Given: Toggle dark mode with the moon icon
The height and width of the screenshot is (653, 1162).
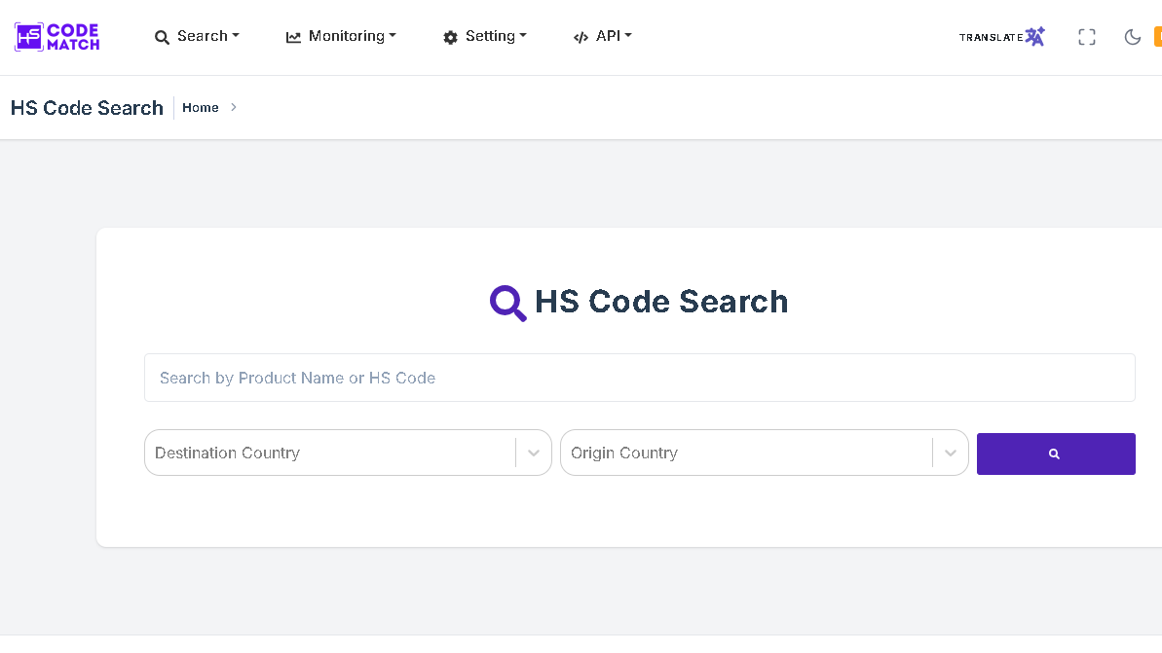Looking at the screenshot, I should coord(1132,37).
